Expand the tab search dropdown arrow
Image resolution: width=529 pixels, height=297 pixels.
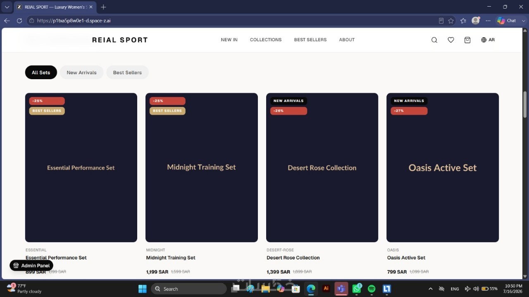pyautogui.click(x=7, y=7)
